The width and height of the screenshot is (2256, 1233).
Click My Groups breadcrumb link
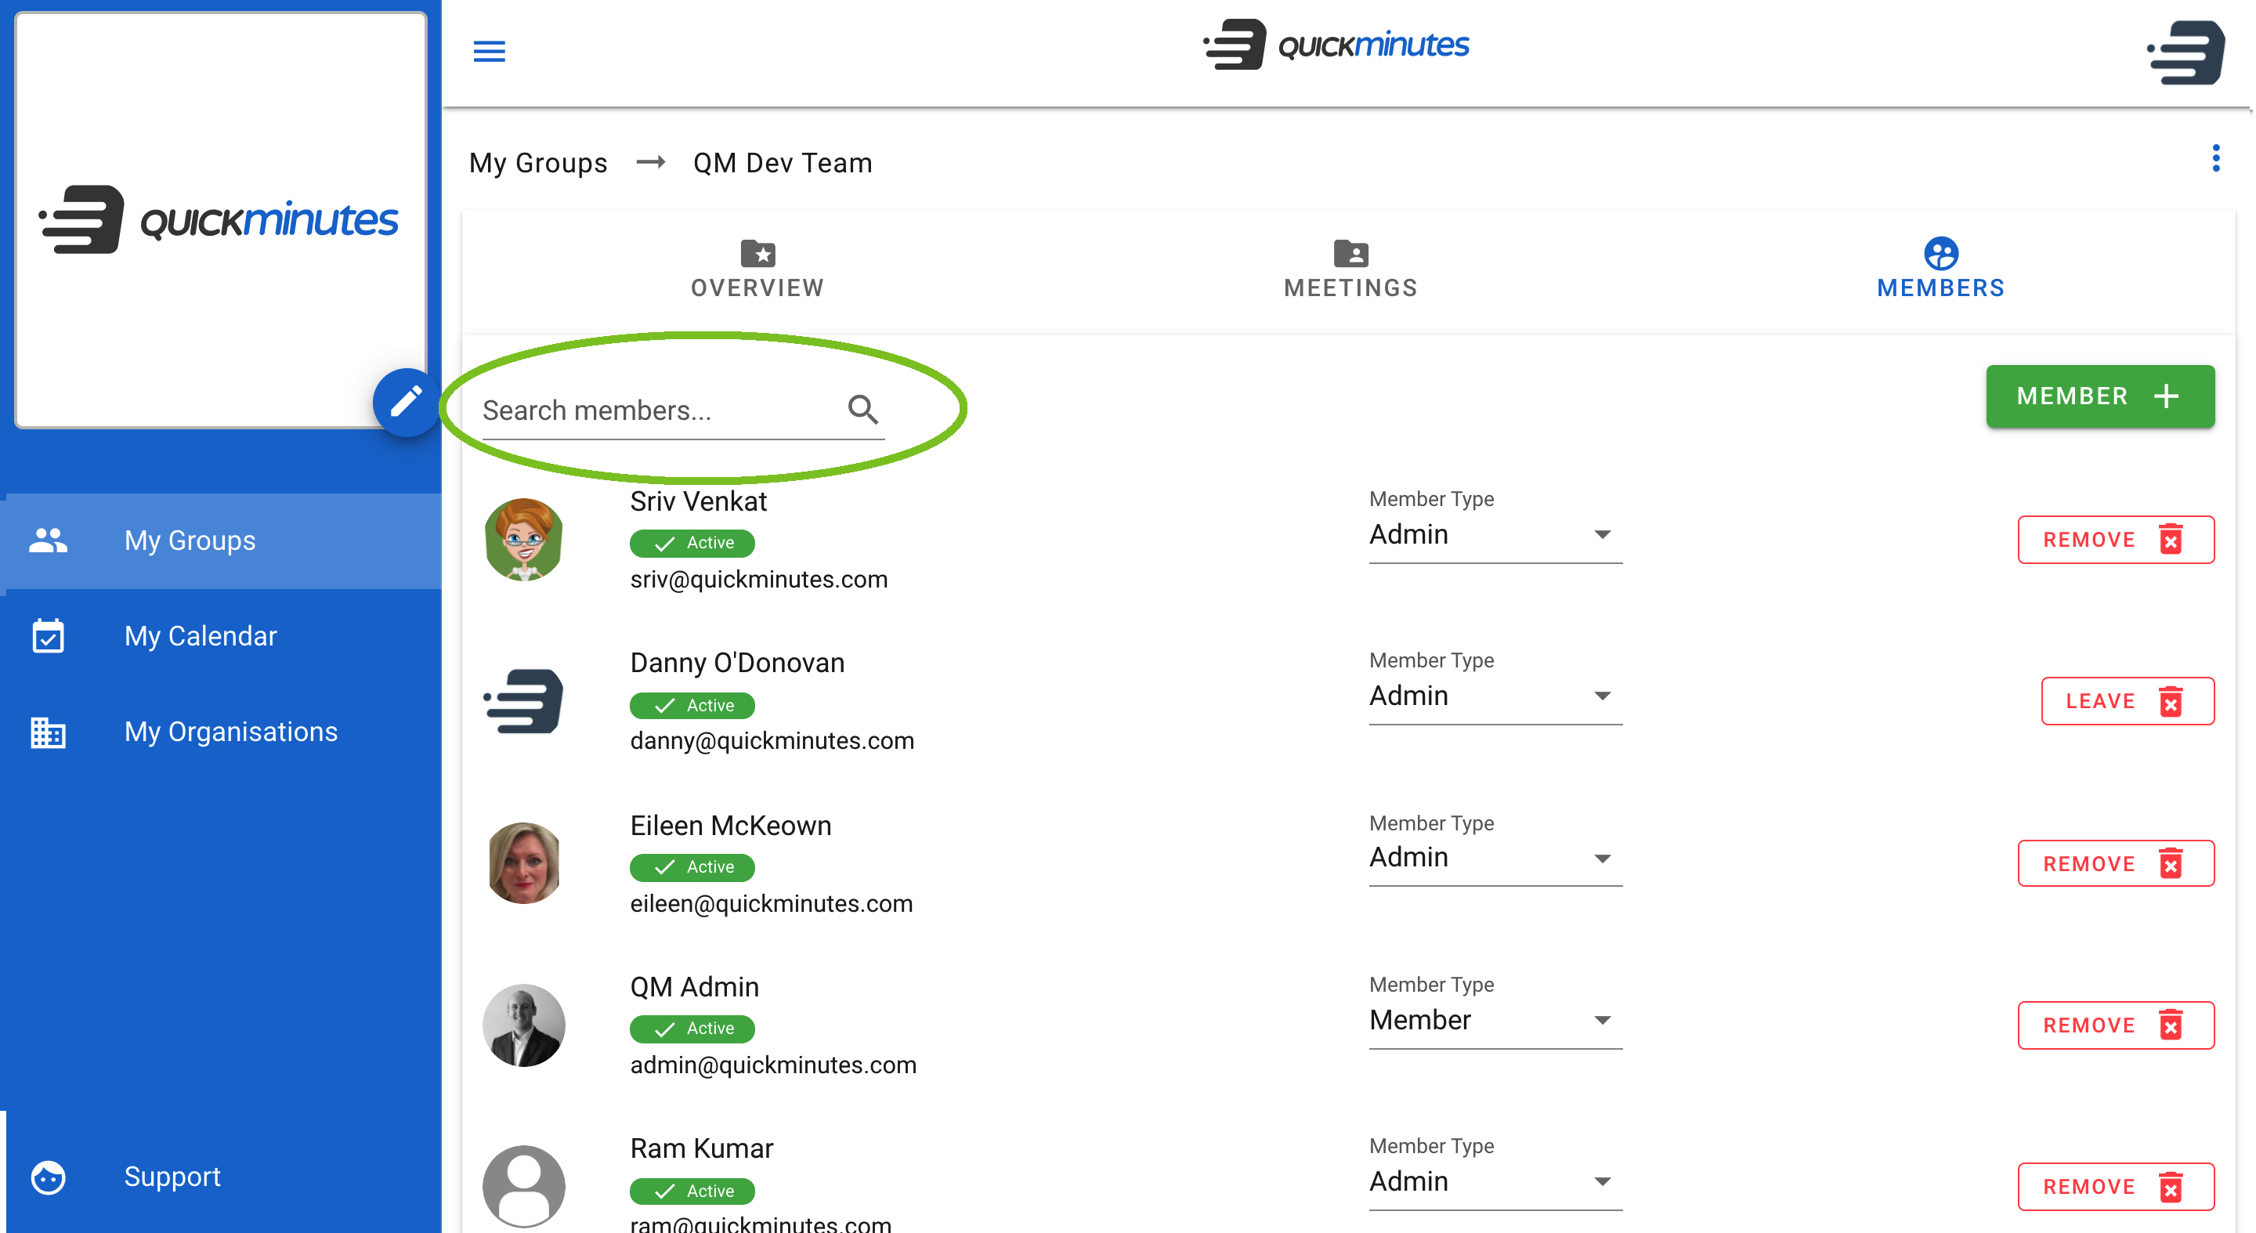pos(537,163)
